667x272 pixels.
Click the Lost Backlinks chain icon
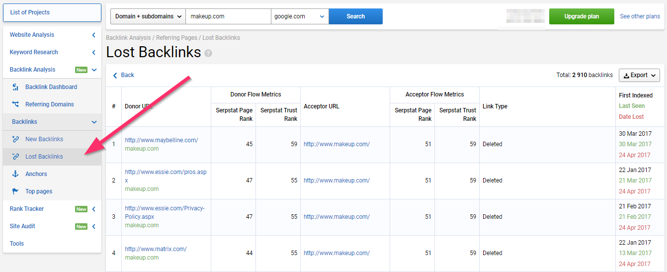click(x=15, y=157)
